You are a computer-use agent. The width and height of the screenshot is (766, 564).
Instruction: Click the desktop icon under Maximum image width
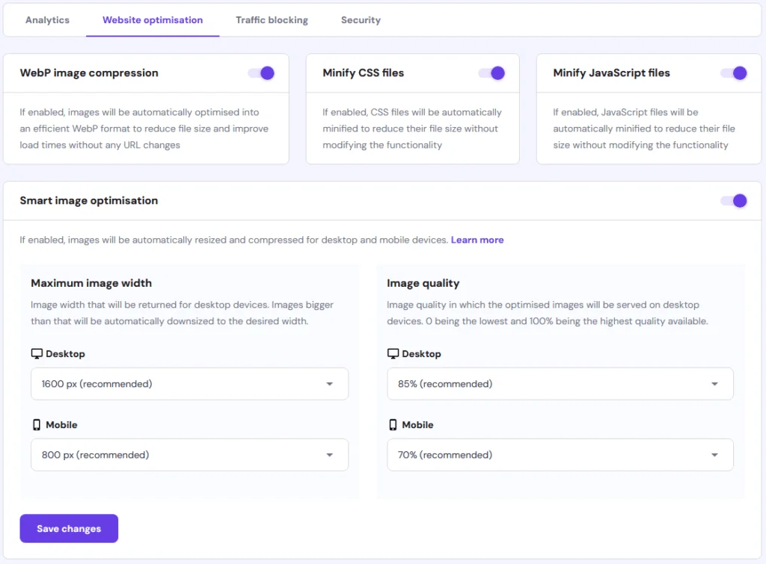coord(37,353)
